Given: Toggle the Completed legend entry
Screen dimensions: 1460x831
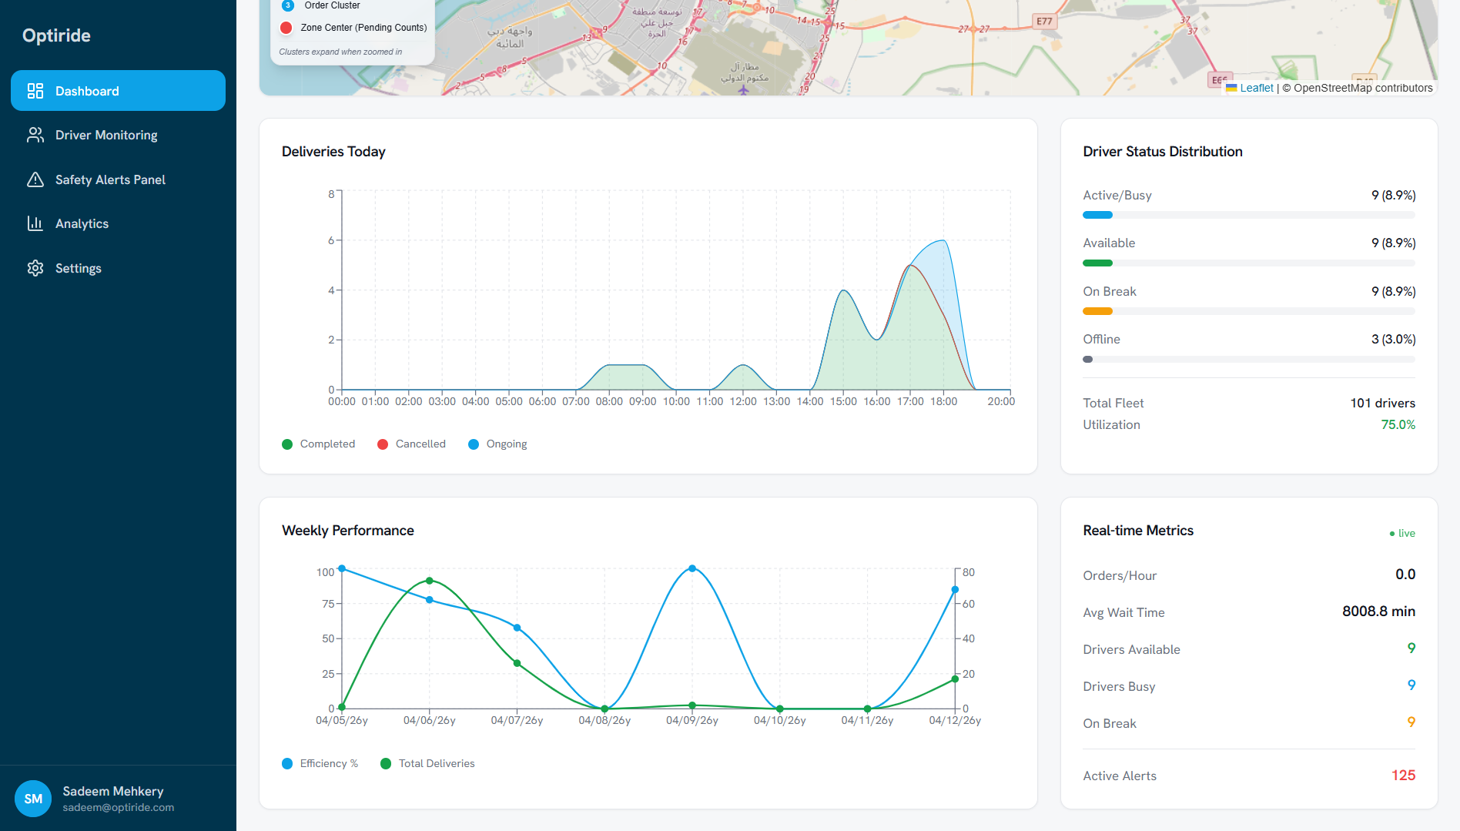Looking at the screenshot, I should pos(319,444).
